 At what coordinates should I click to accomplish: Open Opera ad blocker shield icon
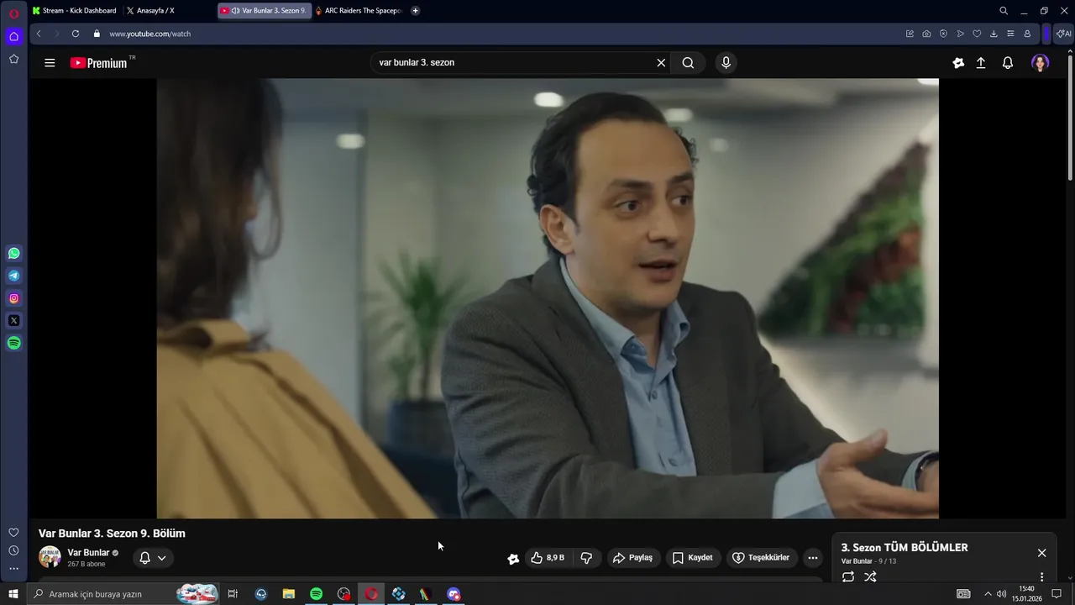click(943, 34)
